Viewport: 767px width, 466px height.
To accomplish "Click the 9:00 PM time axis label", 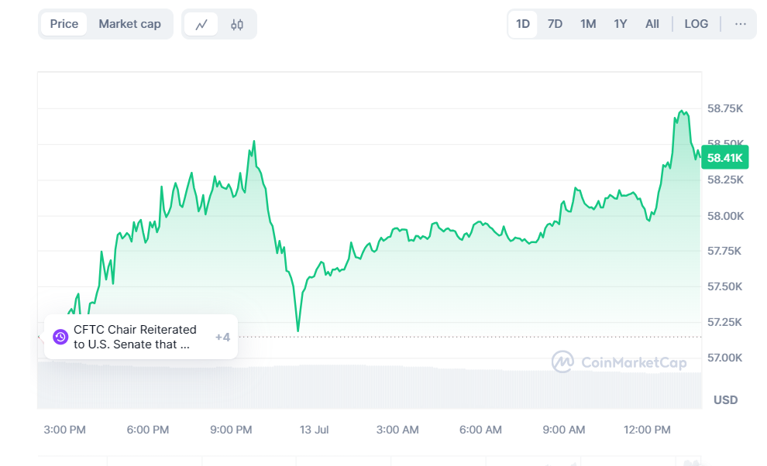I will coord(231,430).
